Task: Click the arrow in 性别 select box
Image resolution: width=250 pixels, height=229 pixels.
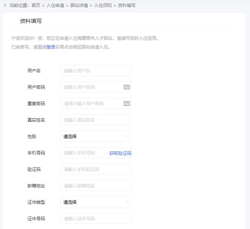Action: [x=127, y=136]
